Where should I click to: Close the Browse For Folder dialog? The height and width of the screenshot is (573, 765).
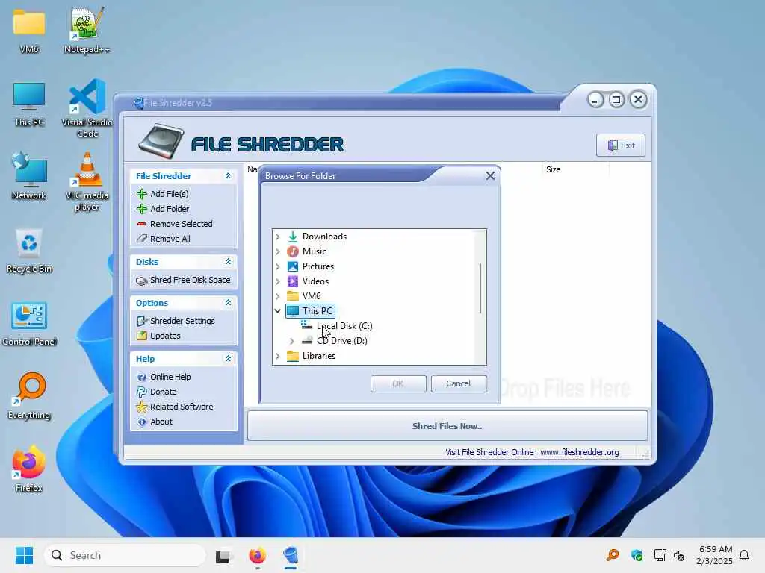[x=490, y=176]
